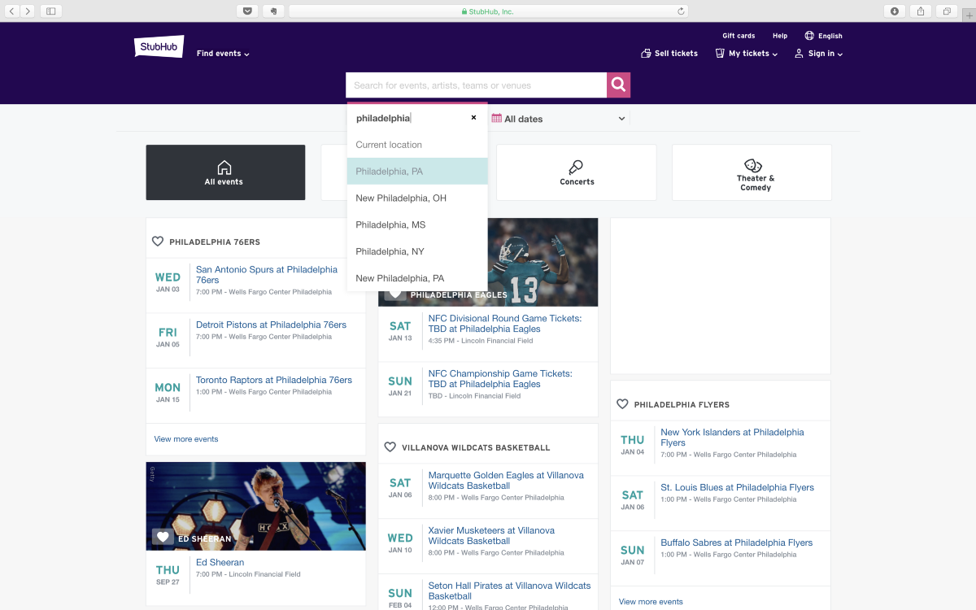Image resolution: width=976 pixels, height=610 pixels.
Task: Select the Concerts category tab
Action: pyautogui.click(x=577, y=172)
